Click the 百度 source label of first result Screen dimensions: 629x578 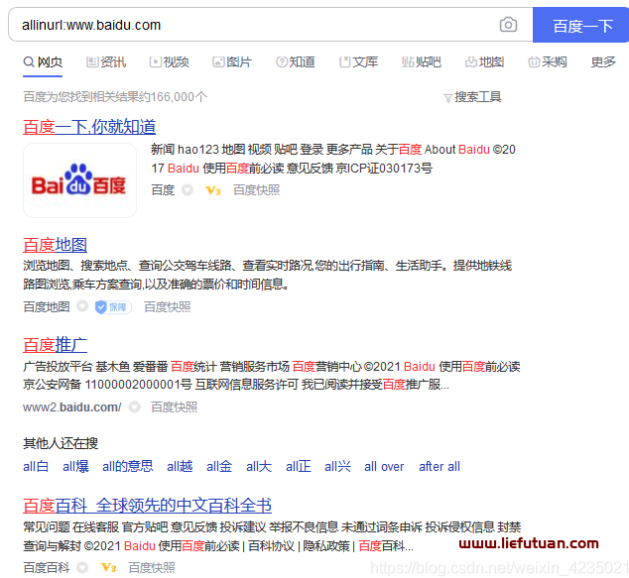coord(163,190)
